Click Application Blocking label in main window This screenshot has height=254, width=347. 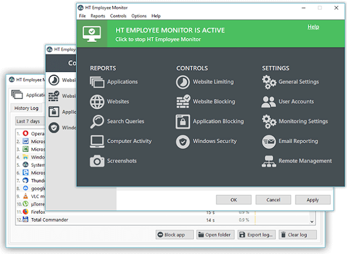[218, 122]
